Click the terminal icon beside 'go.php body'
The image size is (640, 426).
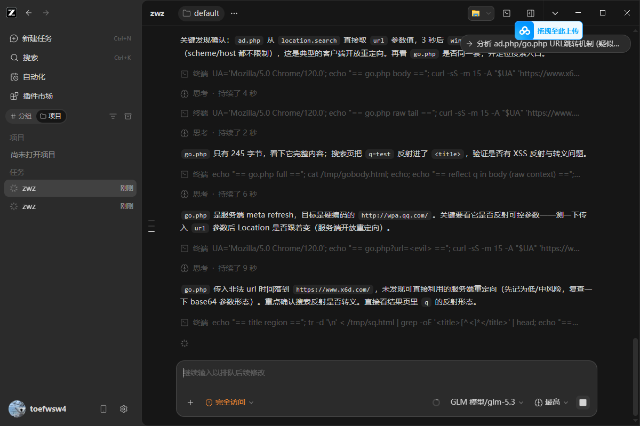(185, 74)
